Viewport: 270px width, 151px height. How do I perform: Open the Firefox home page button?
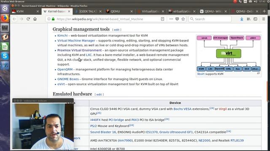pos(35,19)
